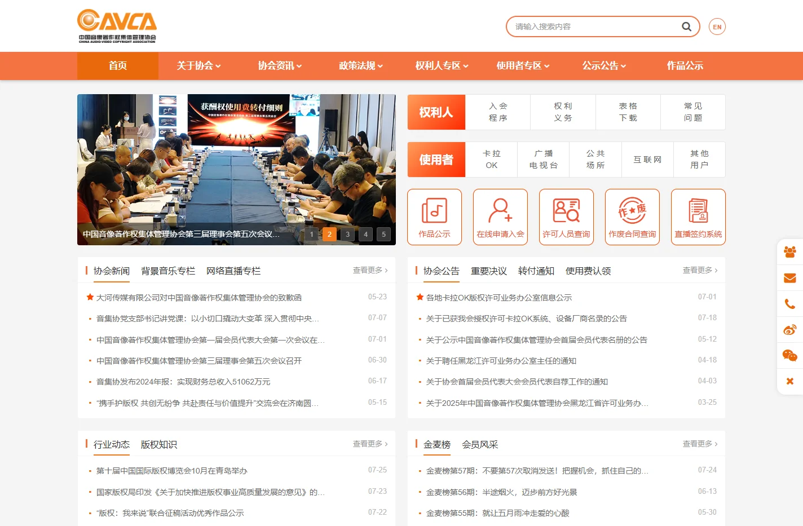Viewport: 803px width, 526px height.
Task: Click the Weibo icon in side bar
Action: (790, 330)
